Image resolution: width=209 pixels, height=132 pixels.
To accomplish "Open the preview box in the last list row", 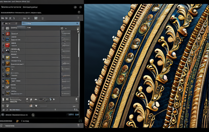I will click(66, 94).
